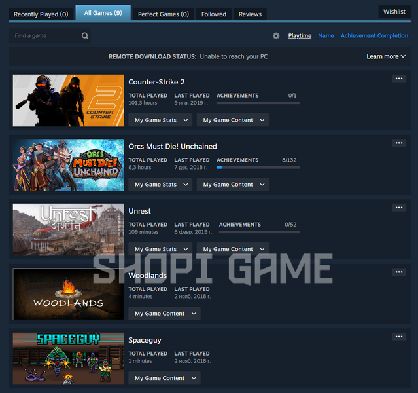This screenshot has height=393, width=418.
Task: Sort games by Playtime
Action: tap(300, 36)
